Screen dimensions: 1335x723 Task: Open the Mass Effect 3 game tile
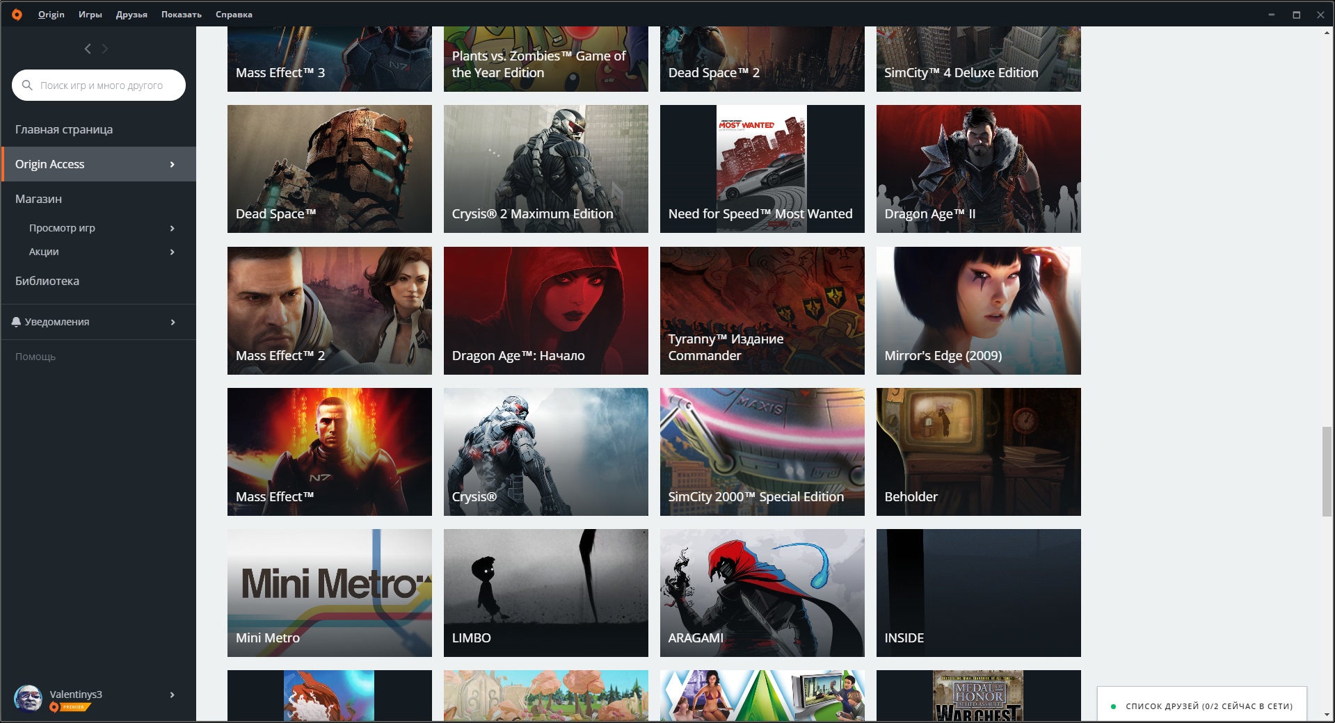coord(330,59)
